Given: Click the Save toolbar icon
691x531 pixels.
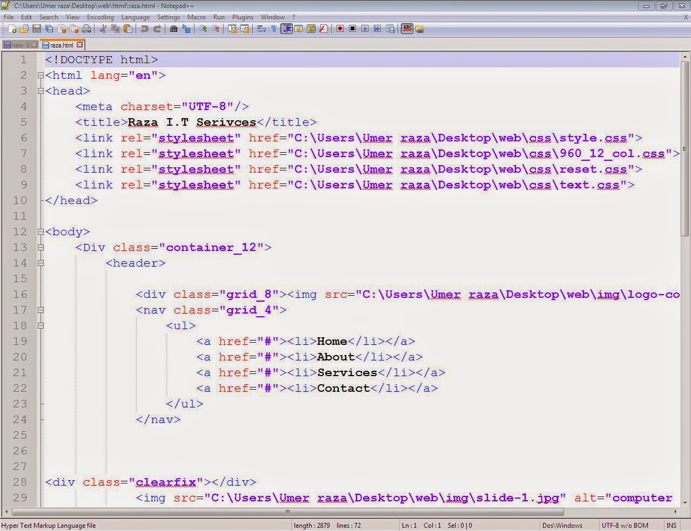Looking at the screenshot, I should tap(36, 29).
